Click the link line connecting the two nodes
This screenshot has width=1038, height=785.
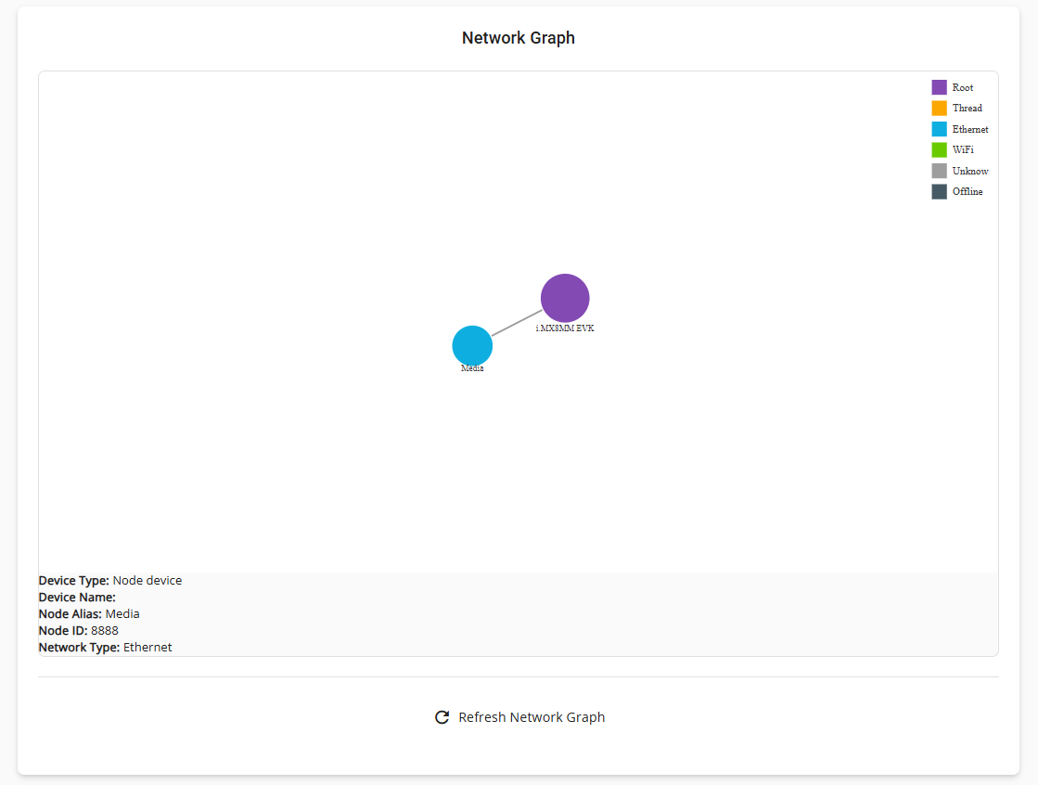[x=517, y=323]
